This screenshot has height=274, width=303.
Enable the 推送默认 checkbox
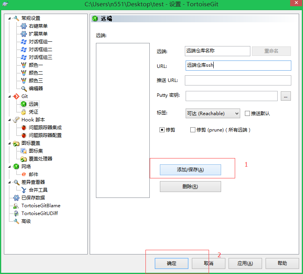point(247,114)
